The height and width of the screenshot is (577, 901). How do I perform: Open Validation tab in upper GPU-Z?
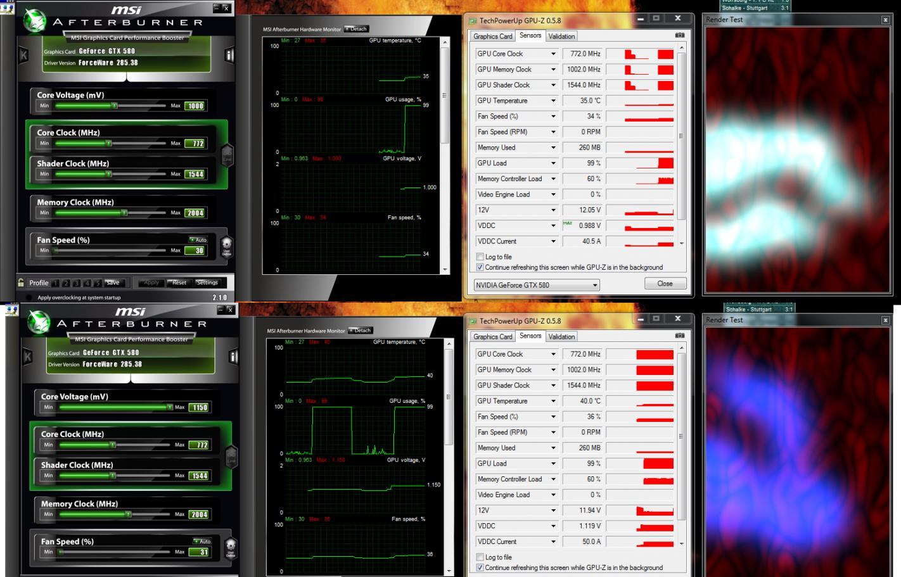tap(561, 36)
